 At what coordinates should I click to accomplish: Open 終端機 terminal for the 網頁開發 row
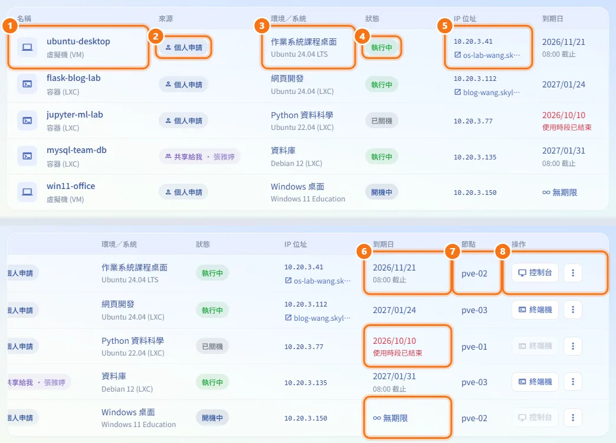tap(535, 310)
